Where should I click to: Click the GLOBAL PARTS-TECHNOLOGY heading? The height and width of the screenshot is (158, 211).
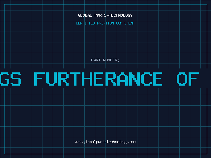(x=105, y=15)
